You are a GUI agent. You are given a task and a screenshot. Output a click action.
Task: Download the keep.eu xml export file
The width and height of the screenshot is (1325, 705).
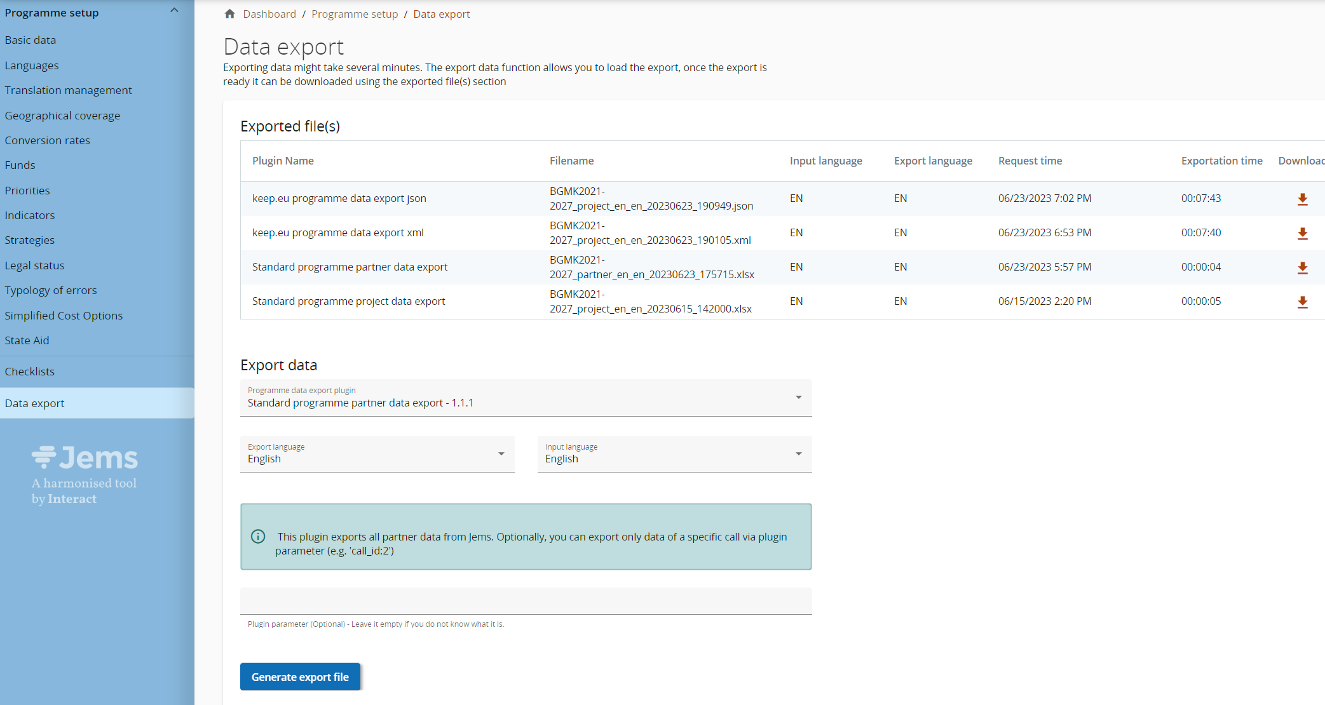(1302, 233)
